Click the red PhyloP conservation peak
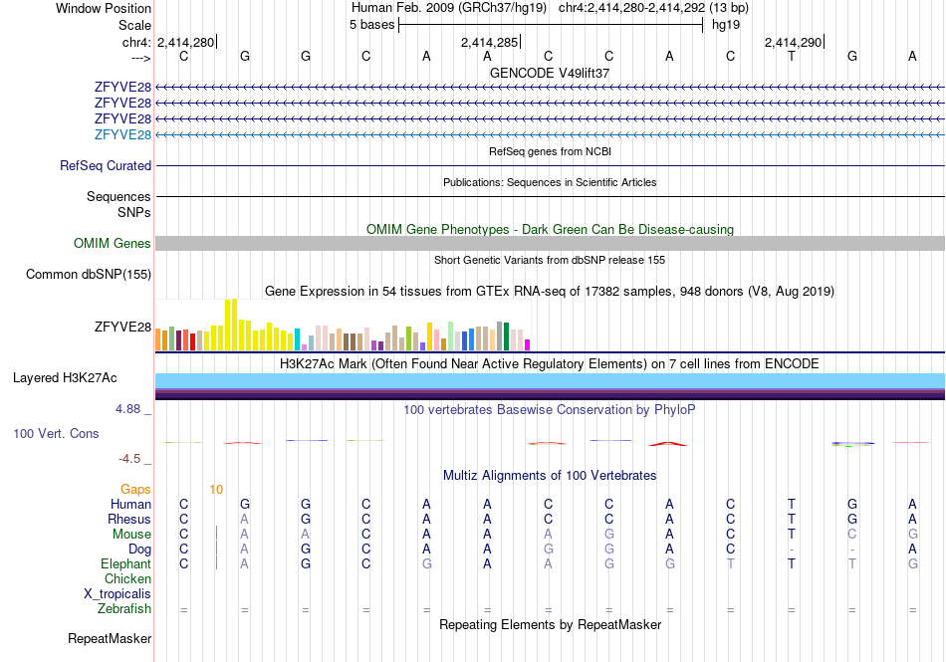Screen dimensions: 946x662 pyautogui.click(x=668, y=444)
